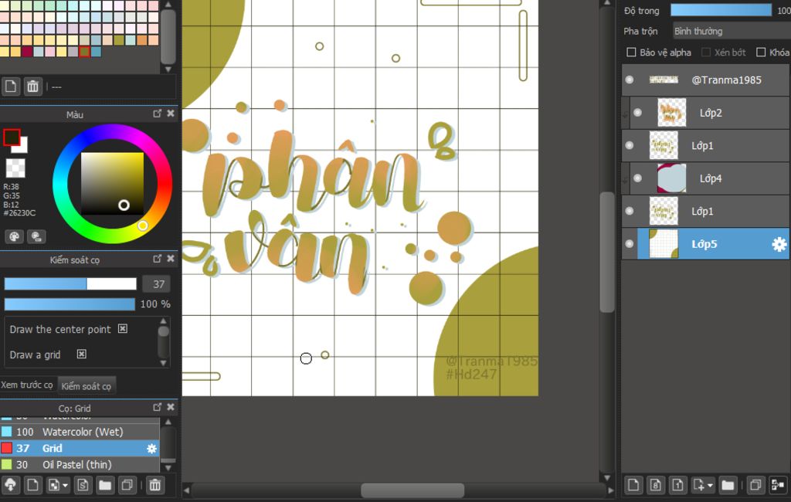Screen dimensions: 791x502
Task: Open the add special layer dropdown
Action: click(x=703, y=485)
